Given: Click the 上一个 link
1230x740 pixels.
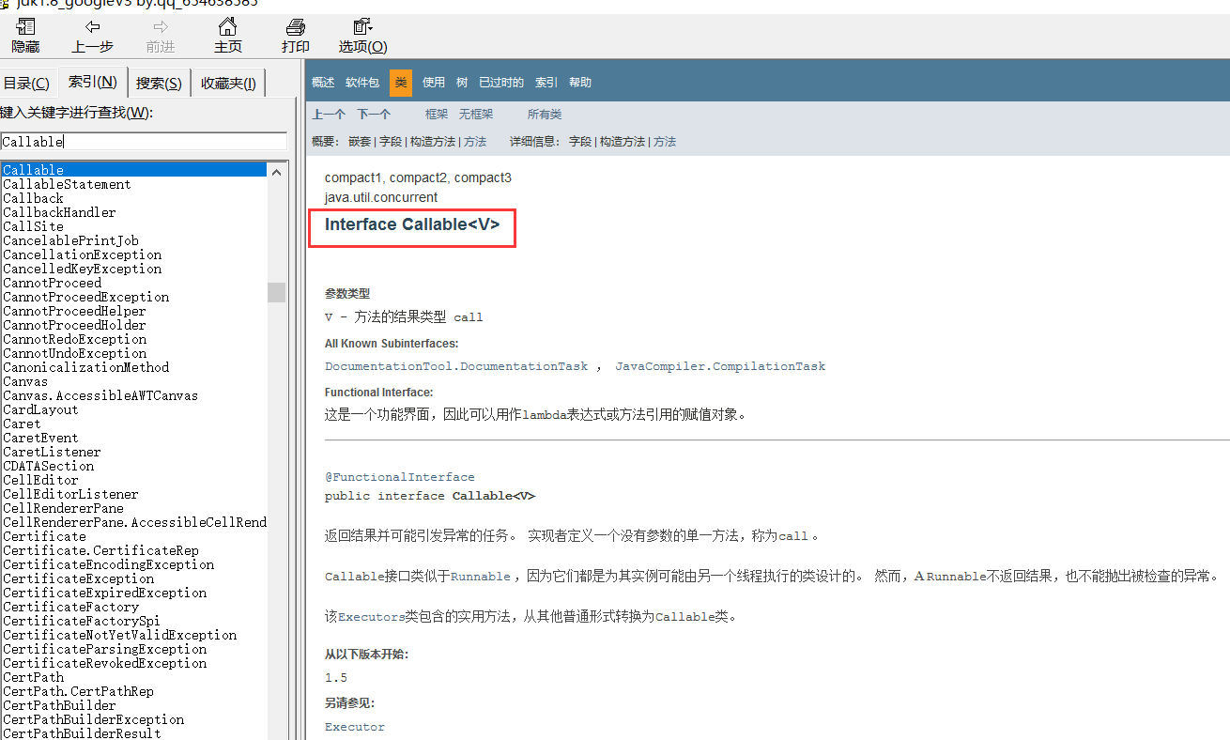Looking at the screenshot, I should pos(329,115).
